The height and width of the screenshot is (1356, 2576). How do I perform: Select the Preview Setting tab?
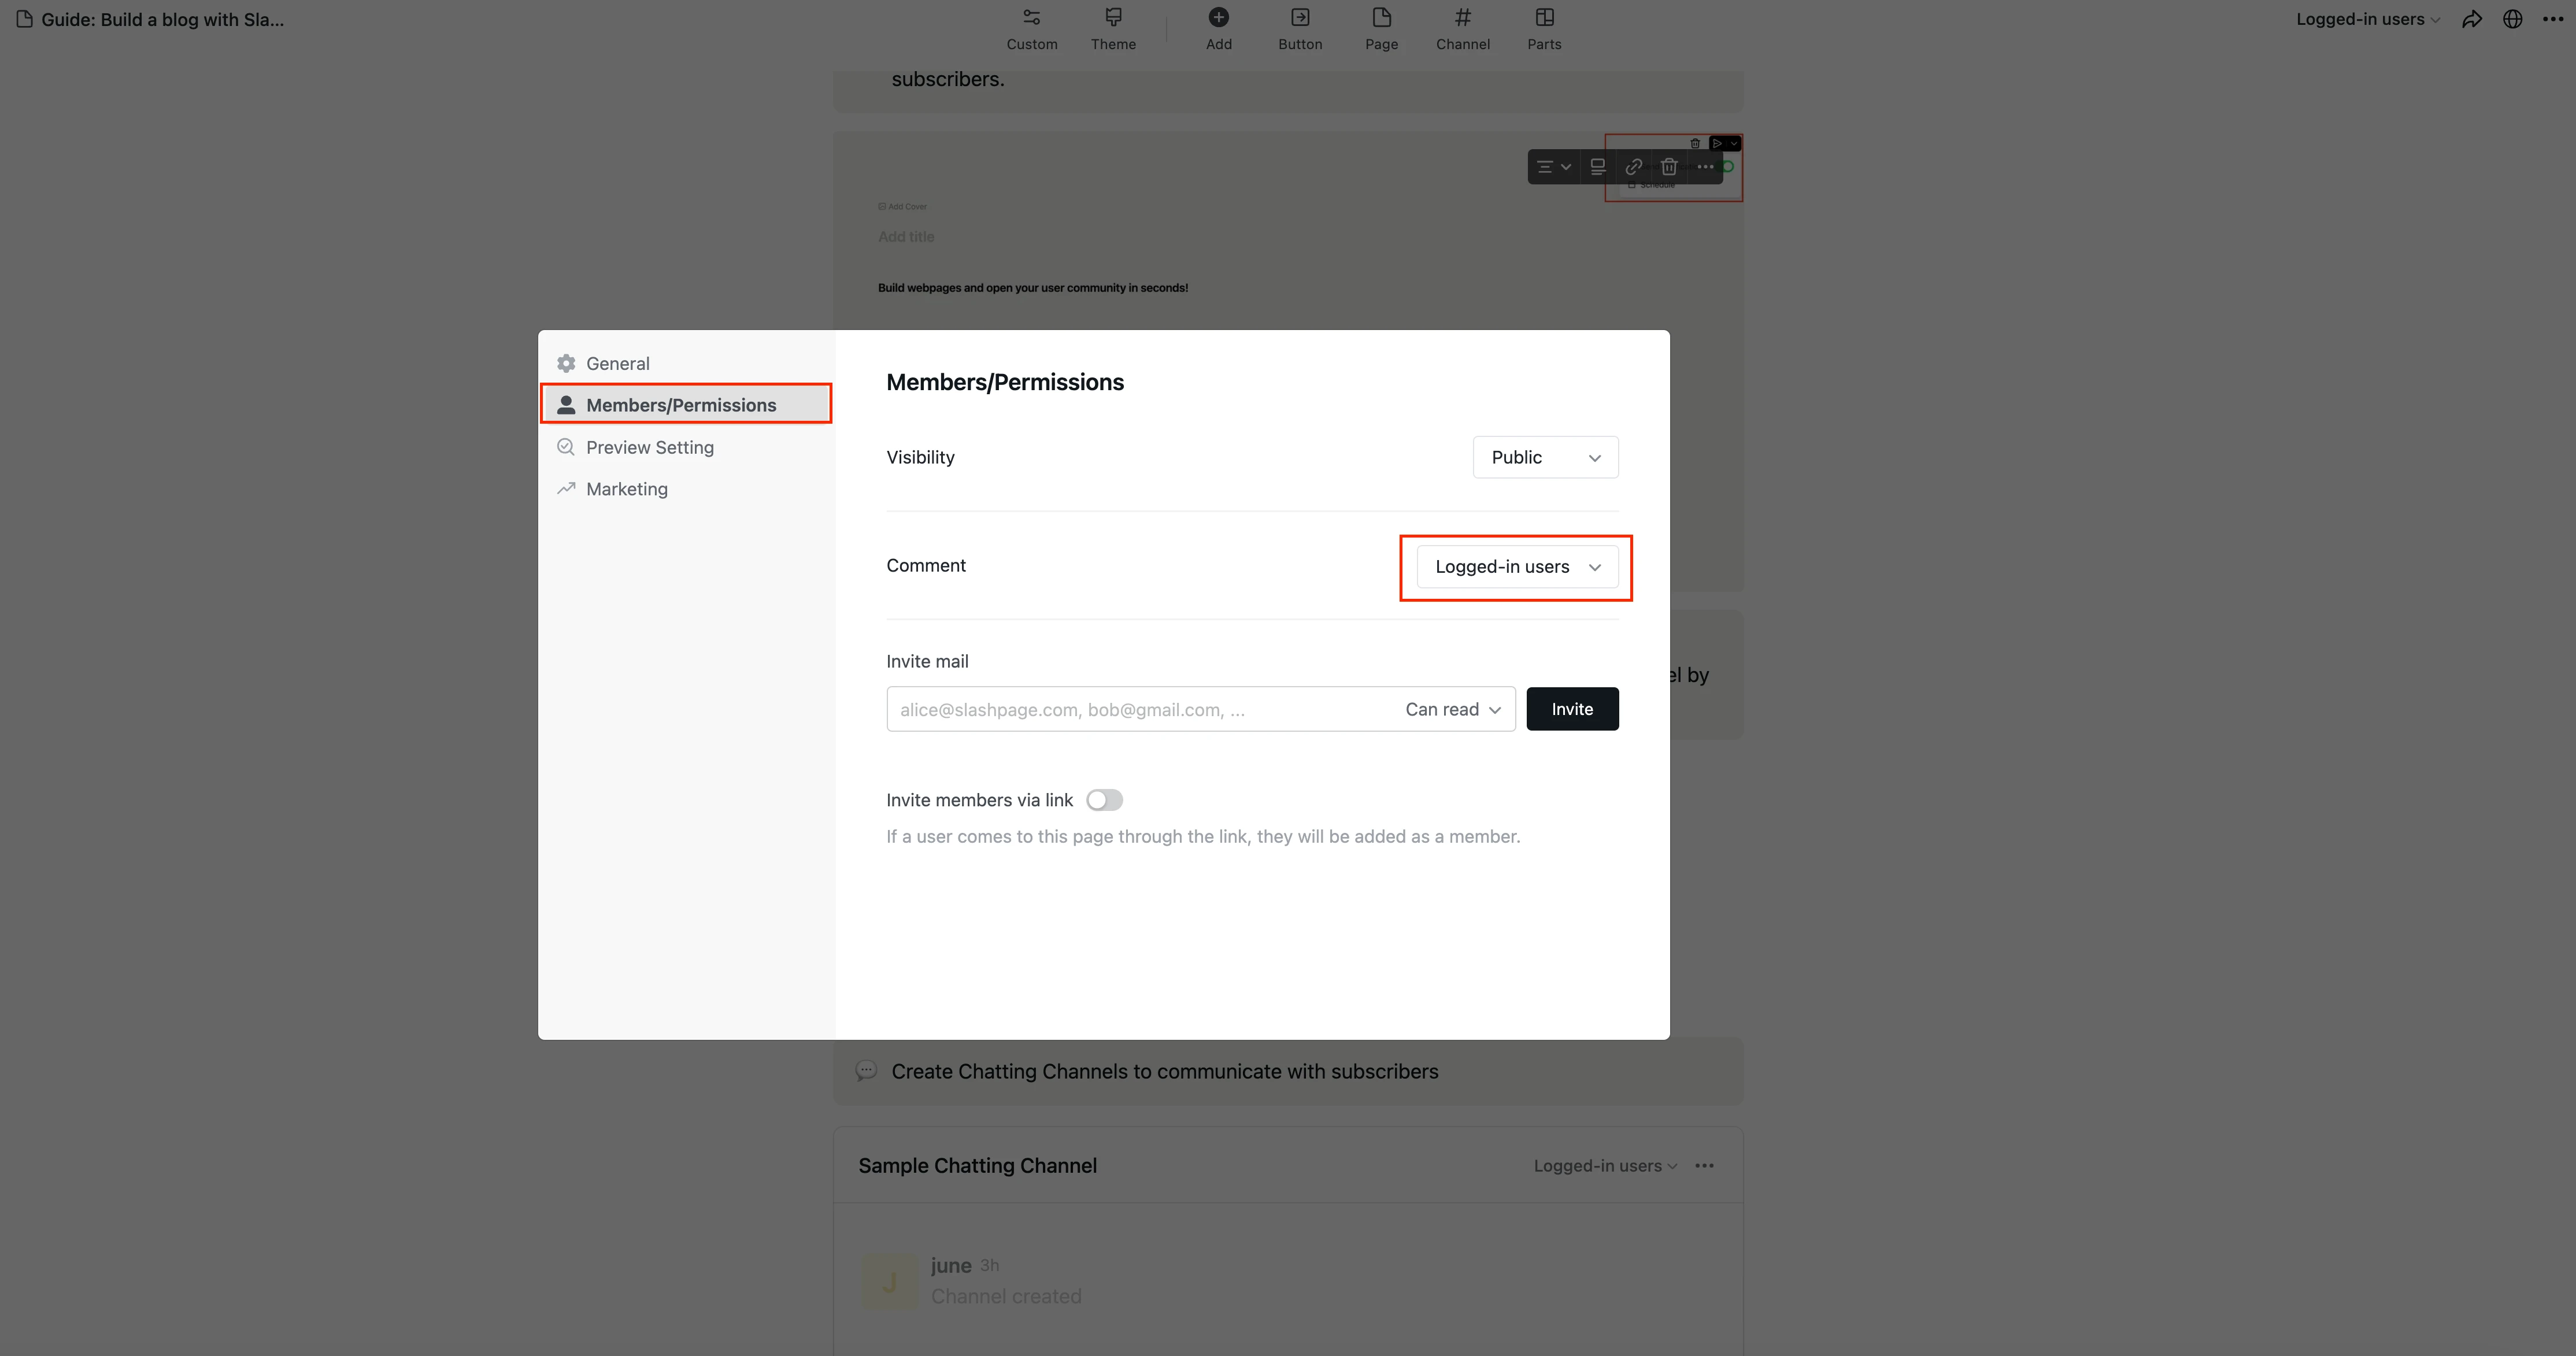tap(686, 447)
